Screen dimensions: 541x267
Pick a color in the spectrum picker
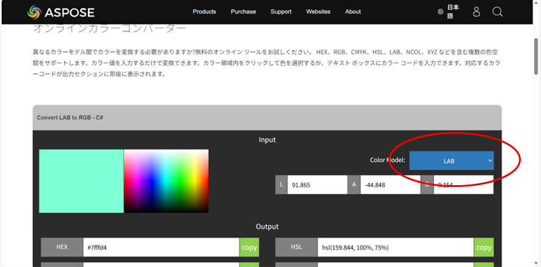(166, 181)
